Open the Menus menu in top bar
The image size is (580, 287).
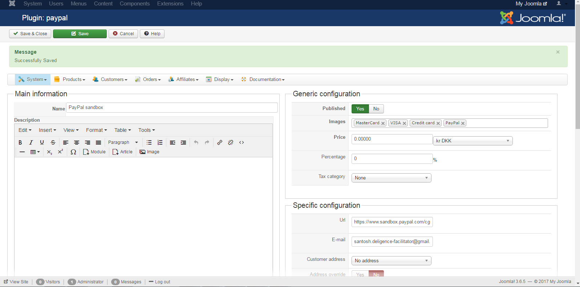[78, 4]
